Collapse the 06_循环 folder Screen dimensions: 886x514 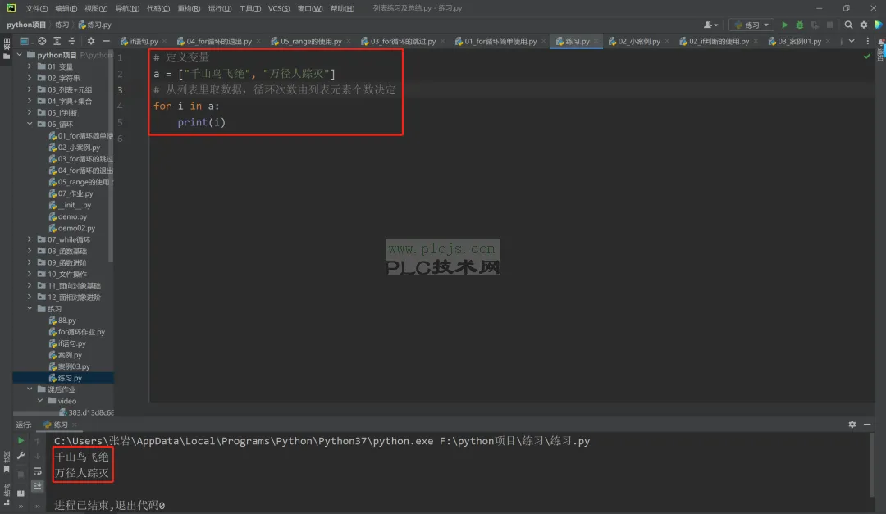[x=30, y=124]
